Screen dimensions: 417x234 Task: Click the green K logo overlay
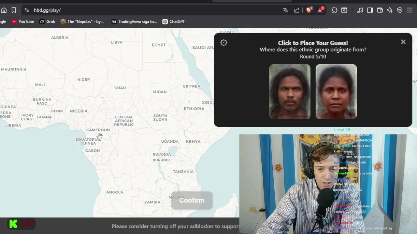pos(13,224)
